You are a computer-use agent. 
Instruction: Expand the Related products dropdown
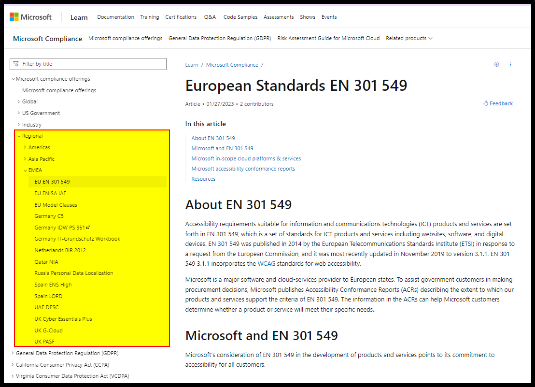pyautogui.click(x=409, y=38)
